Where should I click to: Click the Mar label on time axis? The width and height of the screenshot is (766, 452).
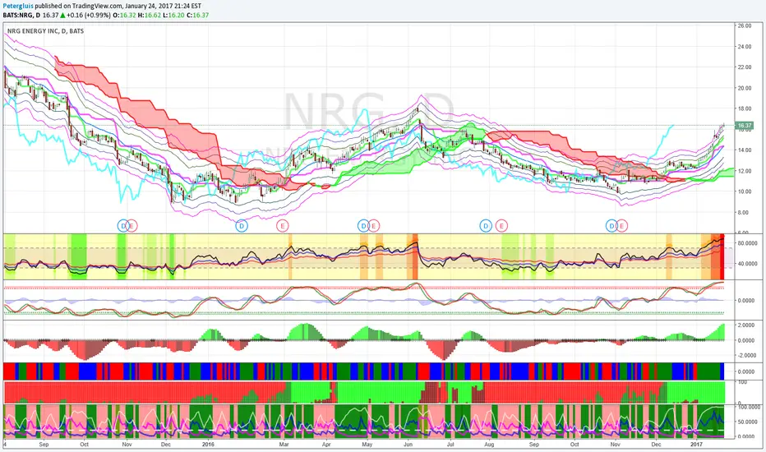point(284,444)
